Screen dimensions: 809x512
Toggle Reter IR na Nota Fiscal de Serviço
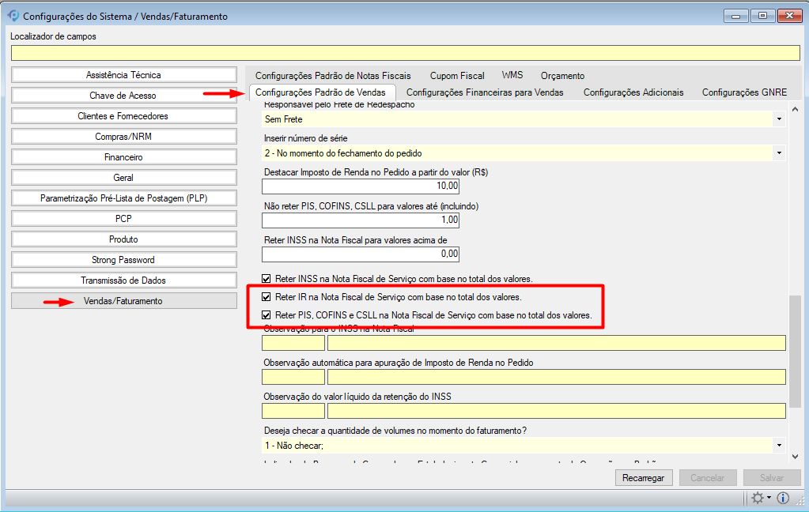[x=267, y=298]
